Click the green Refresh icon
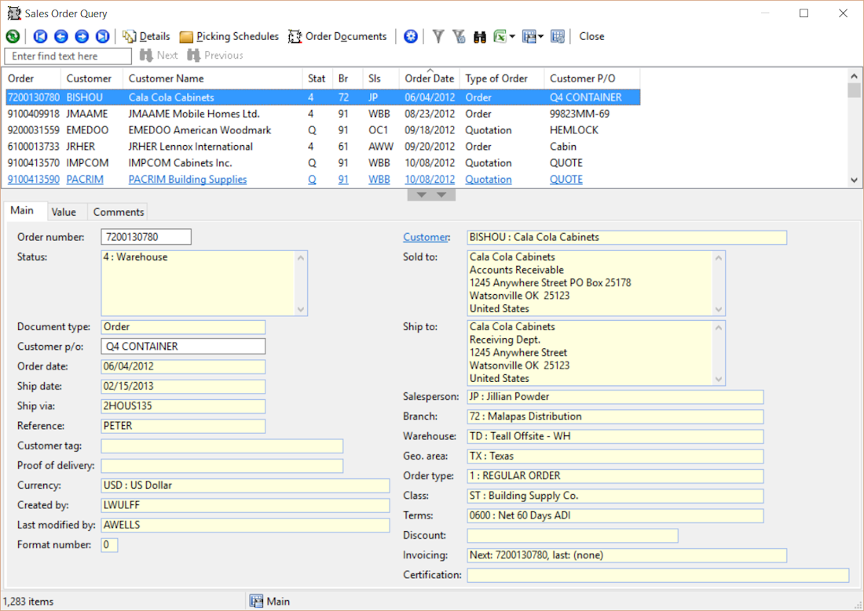The image size is (864, 611). (x=13, y=36)
